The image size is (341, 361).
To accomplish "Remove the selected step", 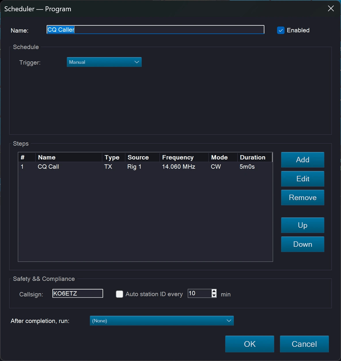I will (303, 198).
